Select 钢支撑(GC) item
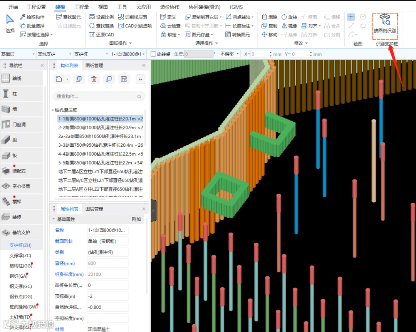Image resolution: width=416 pixels, height=332 pixels. (21, 286)
